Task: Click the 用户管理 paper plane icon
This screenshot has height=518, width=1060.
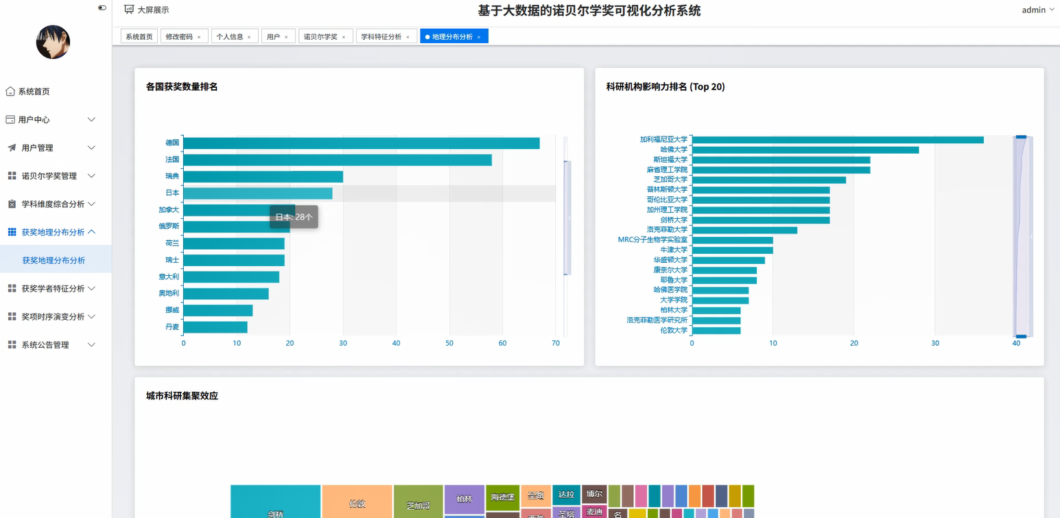Action: 12,148
